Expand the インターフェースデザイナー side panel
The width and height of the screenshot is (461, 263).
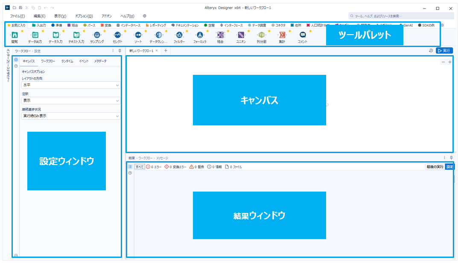click(x=8, y=65)
